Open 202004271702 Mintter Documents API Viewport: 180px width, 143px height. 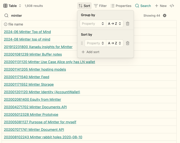(x=35, y=107)
